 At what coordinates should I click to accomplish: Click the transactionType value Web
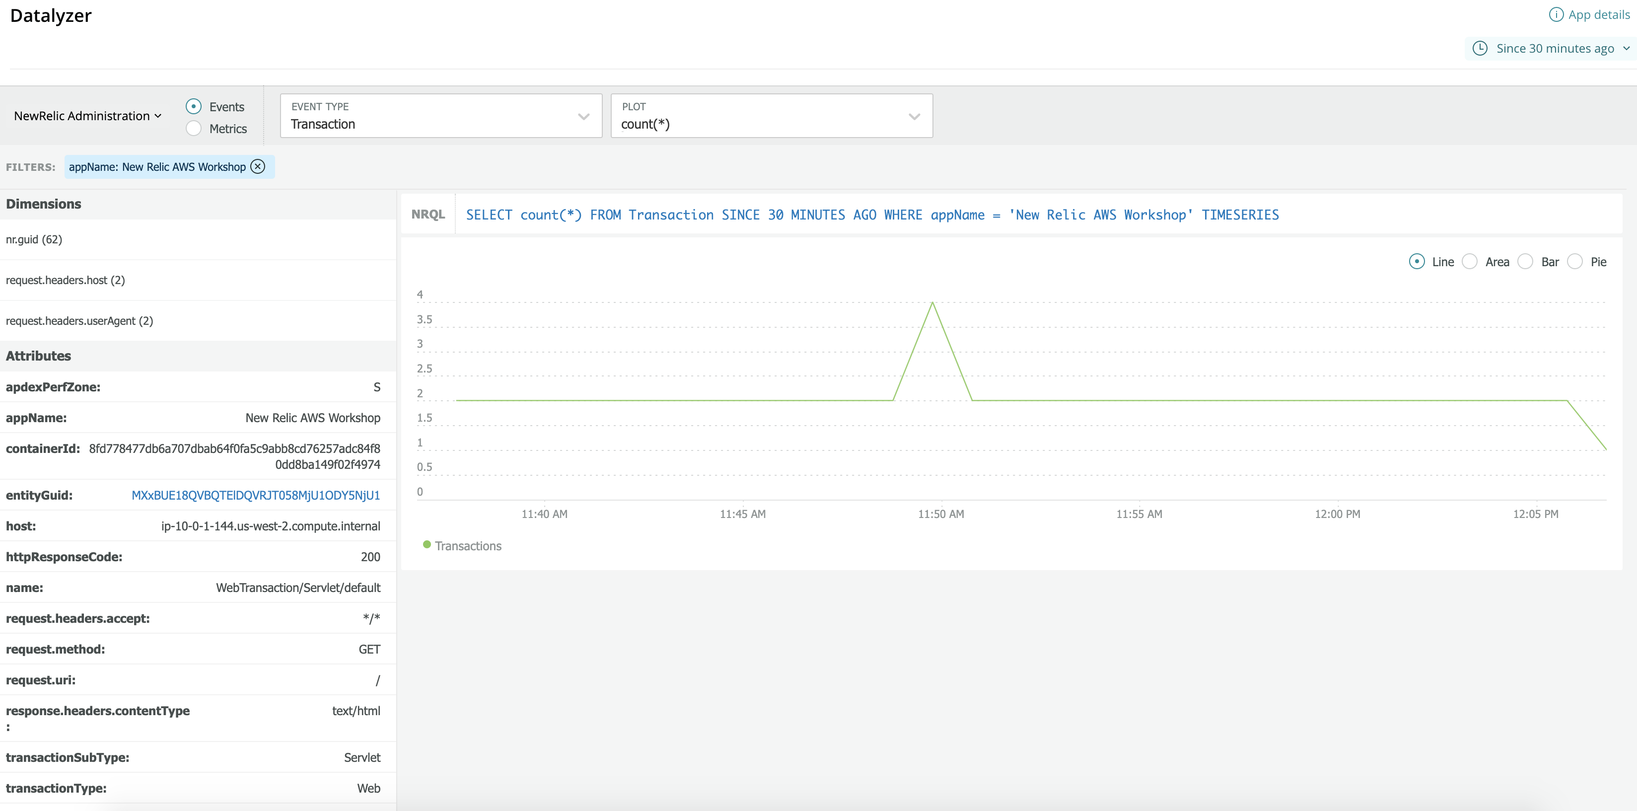(x=368, y=788)
